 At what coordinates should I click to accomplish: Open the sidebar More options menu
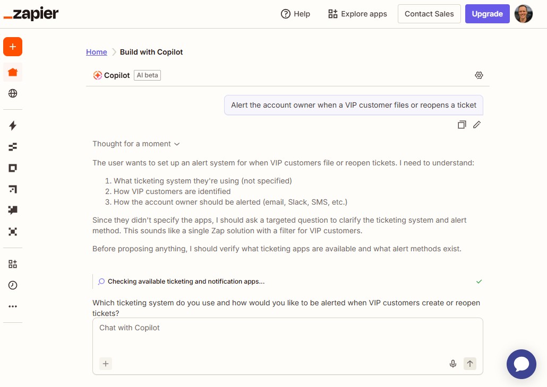(x=13, y=306)
